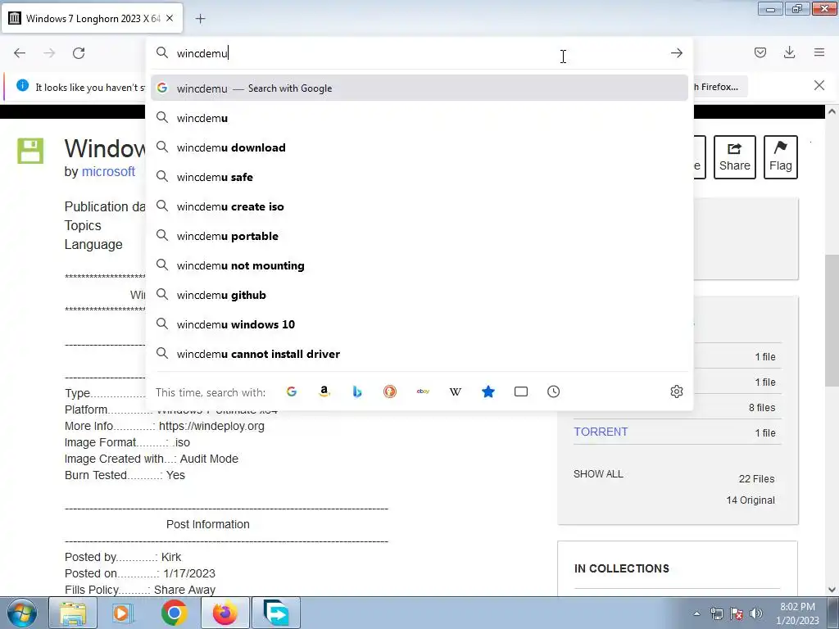
Task: Select the Windows 7 Longhorn 2023 tab
Action: [x=92, y=18]
